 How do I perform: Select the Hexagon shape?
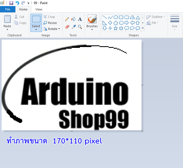click(121, 23)
